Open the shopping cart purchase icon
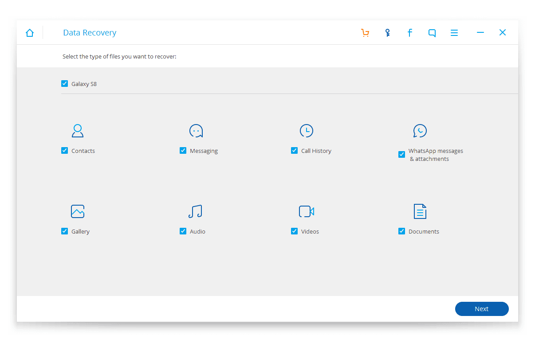Screen dimensions: 535x347 click(365, 33)
